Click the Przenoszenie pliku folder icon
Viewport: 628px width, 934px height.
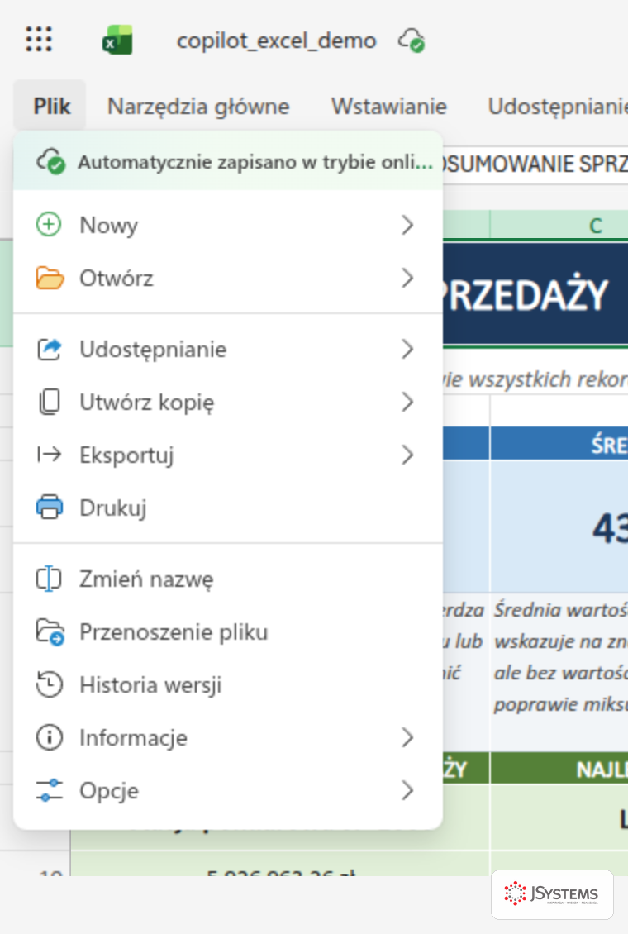pyautogui.click(x=50, y=632)
